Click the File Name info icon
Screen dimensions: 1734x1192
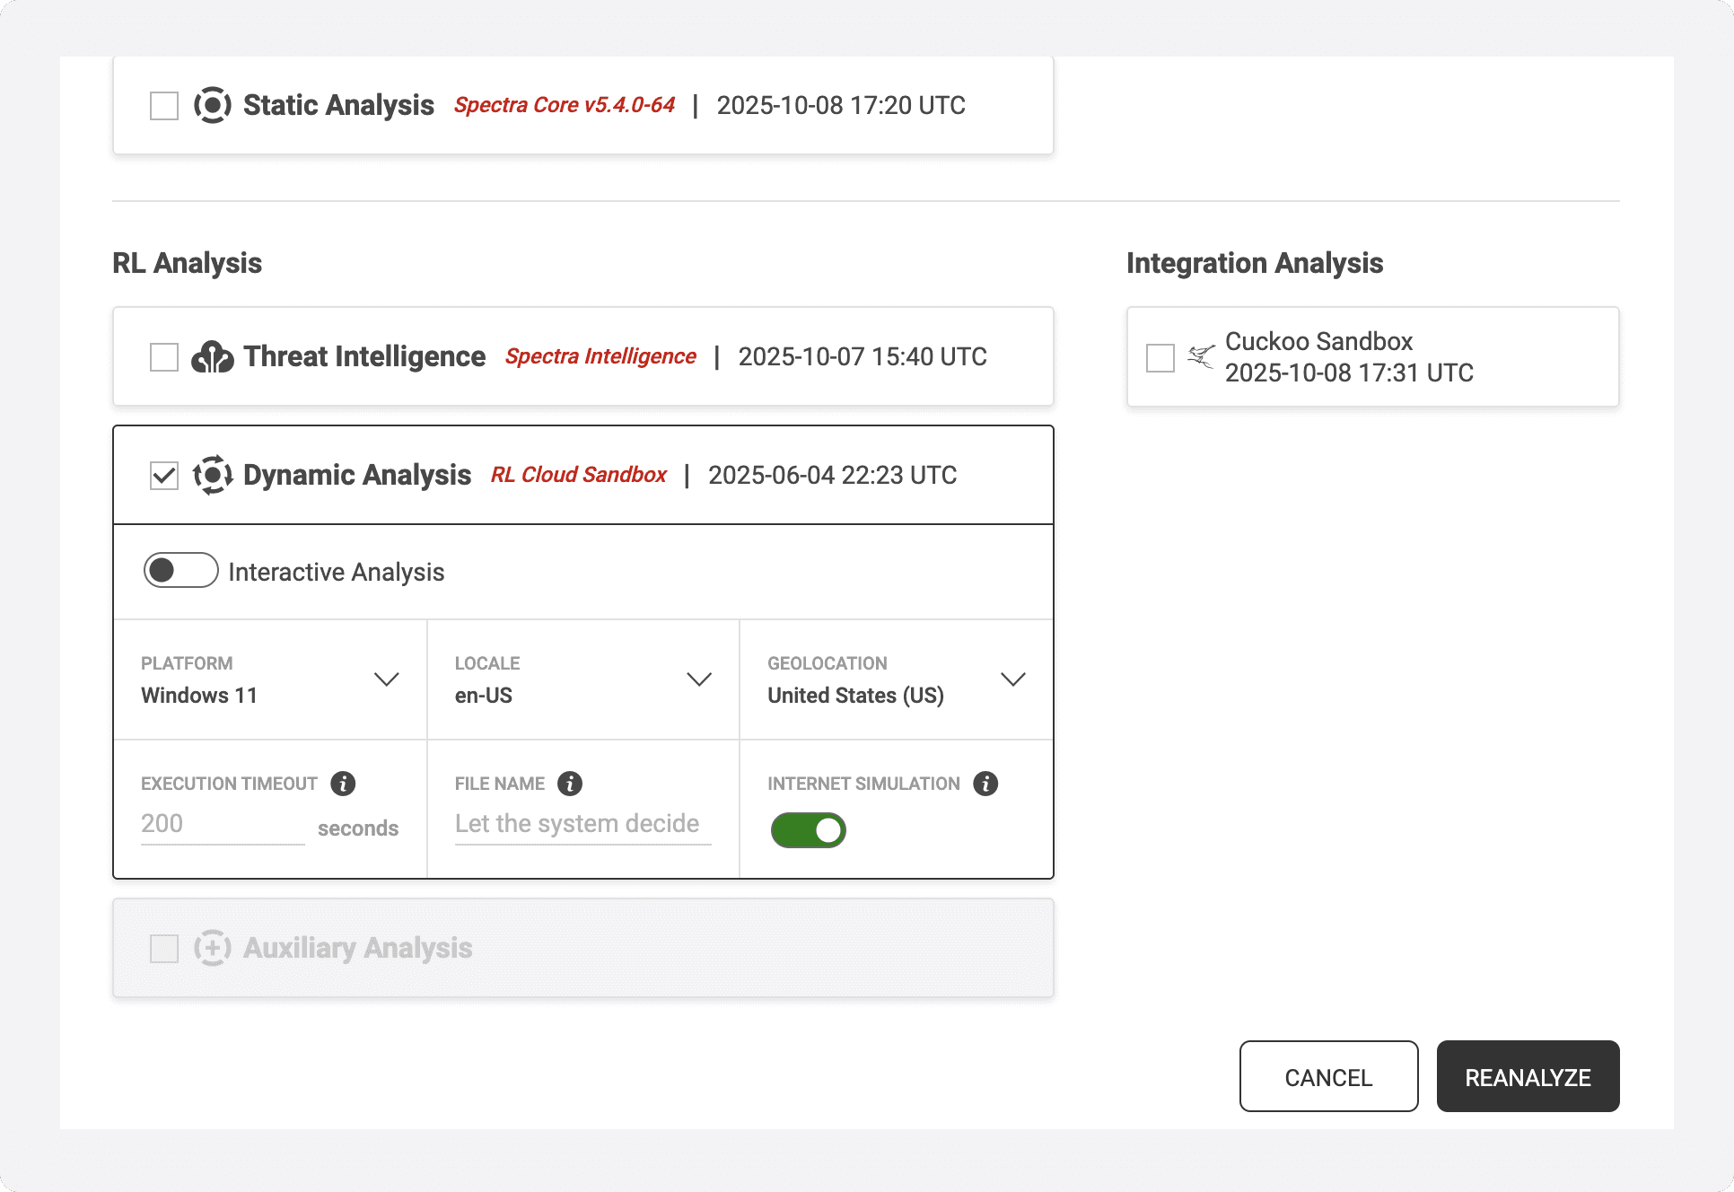pyautogui.click(x=570, y=784)
